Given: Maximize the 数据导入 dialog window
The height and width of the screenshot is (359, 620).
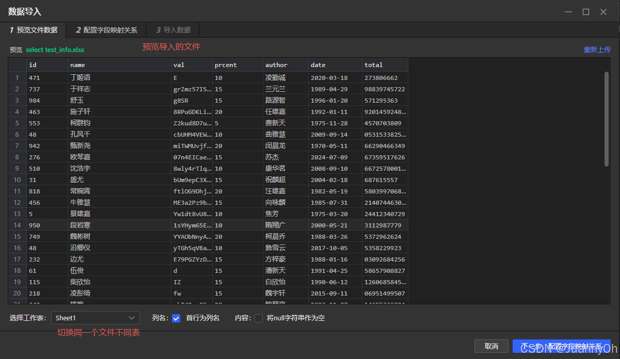Looking at the screenshot, I should click(x=585, y=11).
